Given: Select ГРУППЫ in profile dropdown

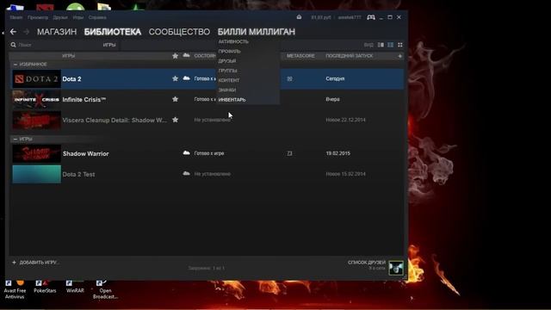Looking at the screenshot, I should [227, 71].
